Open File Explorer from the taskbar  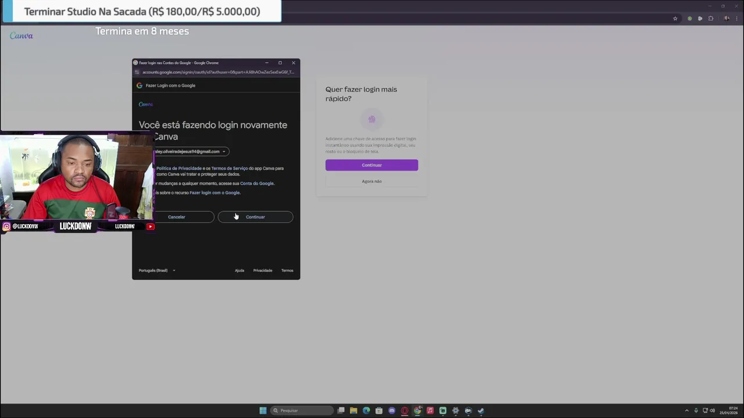[353, 410]
